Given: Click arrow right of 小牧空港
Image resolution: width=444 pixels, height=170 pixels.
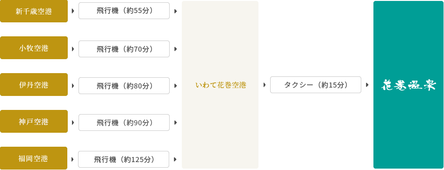Looking at the screenshot, I should tap(73, 49).
